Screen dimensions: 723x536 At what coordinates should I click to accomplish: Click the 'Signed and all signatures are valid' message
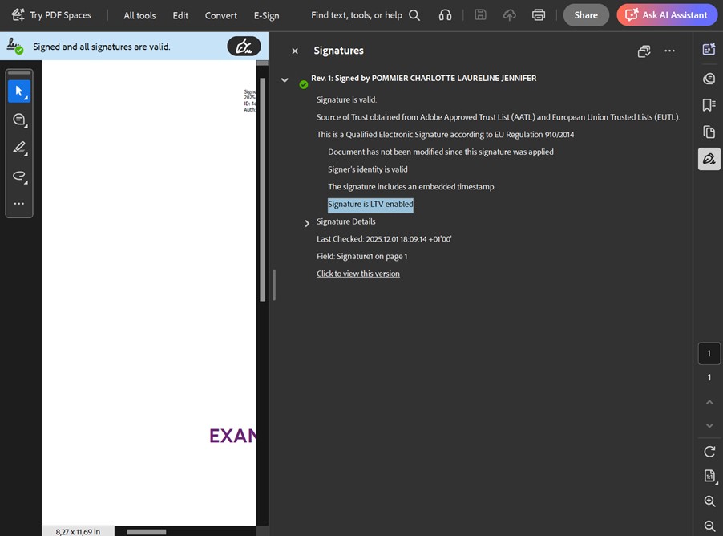(102, 47)
